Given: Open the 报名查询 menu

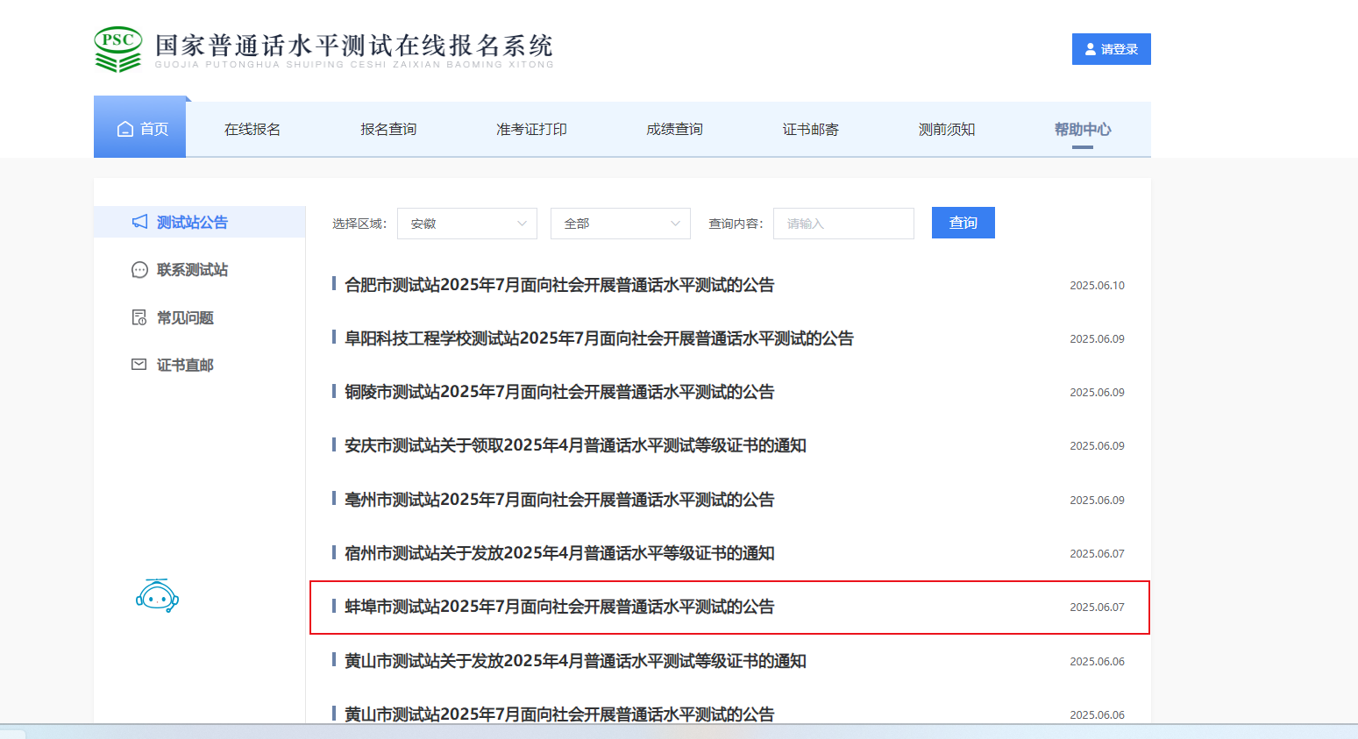Looking at the screenshot, I should [388, 129].
